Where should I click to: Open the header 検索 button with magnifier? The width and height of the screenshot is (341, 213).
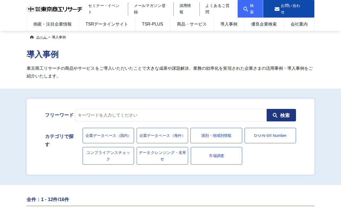250,9
